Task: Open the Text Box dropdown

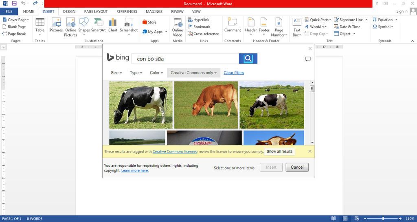Action: tap(297, 27)
